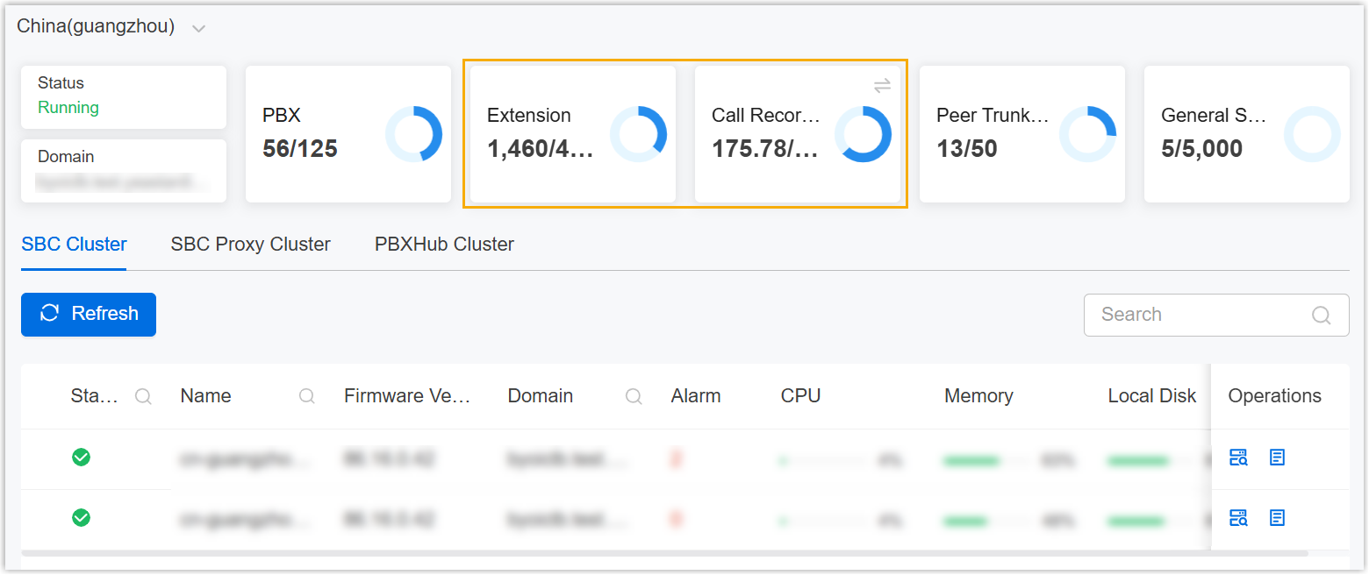Open the Extension usage card
This screenshot has width=1369, height=575.
tap(573, 134)
